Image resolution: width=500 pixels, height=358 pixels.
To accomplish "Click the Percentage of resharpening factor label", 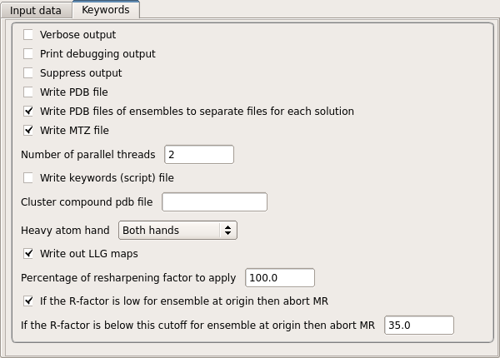I will tap(128, 278).
